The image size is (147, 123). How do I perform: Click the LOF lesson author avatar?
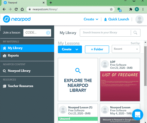pyautogui.click(x=105, y=64)
